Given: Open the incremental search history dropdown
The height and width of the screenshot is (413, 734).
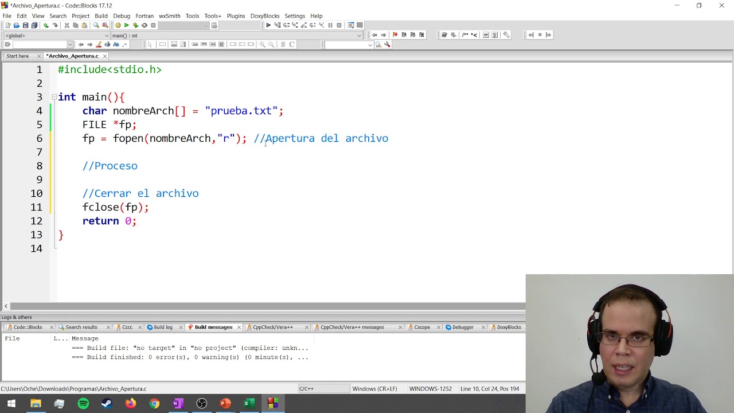Looking at the screenshot, I should (70, 44).
